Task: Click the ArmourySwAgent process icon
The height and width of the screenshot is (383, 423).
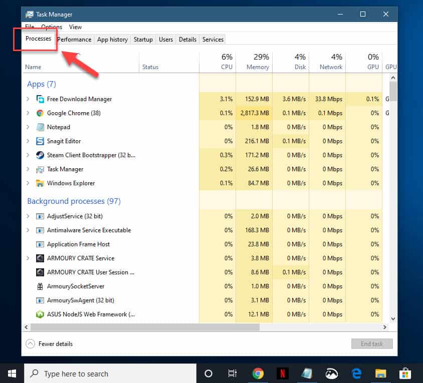Action: pos(40,300)
